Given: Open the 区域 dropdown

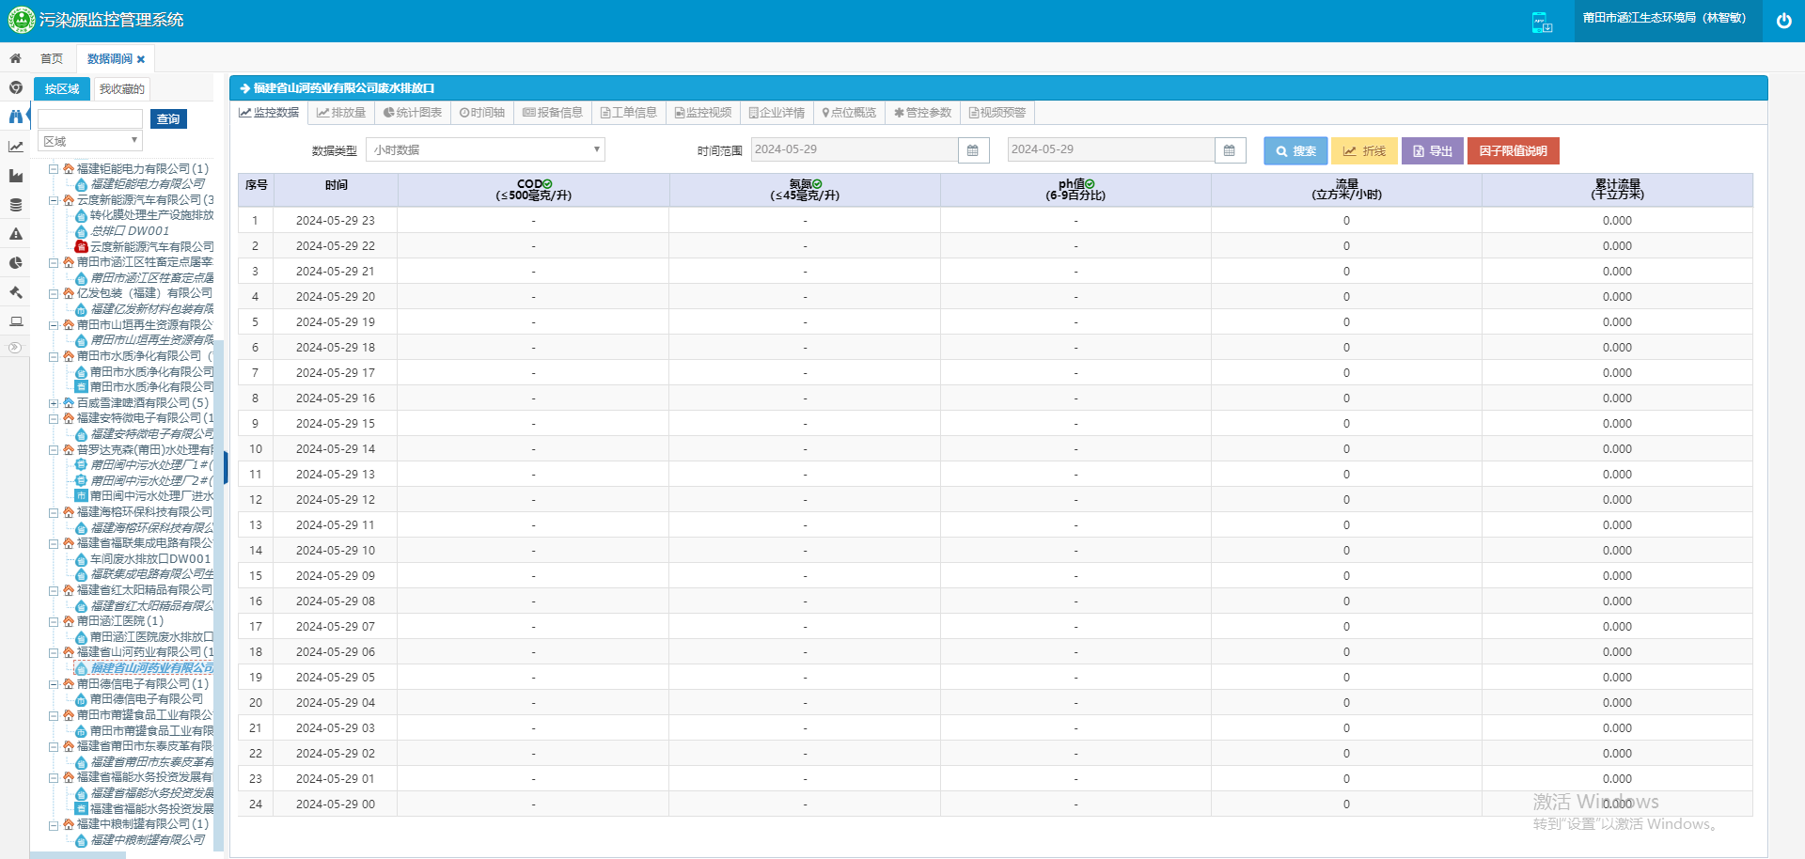Looking at the screenshot, I should coord(90,141).
